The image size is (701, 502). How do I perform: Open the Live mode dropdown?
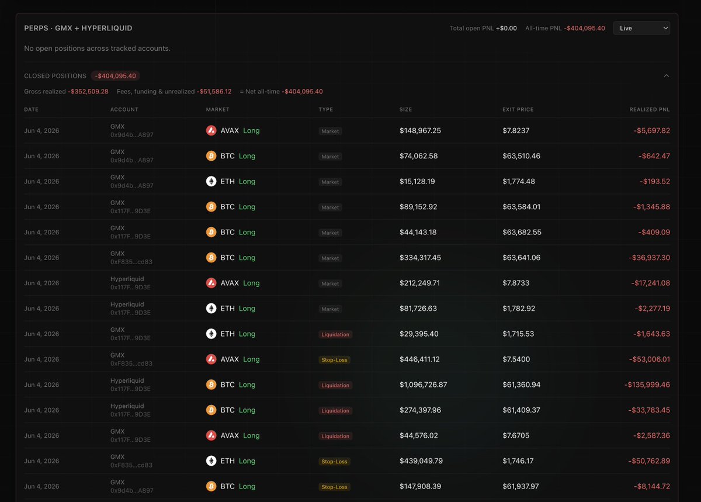tap(641, 28)
